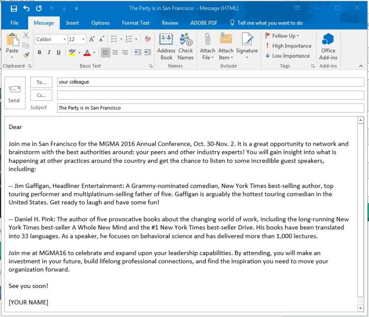The image size is (369, 317).
Task: Send the email message
Action: click(15, 93)
